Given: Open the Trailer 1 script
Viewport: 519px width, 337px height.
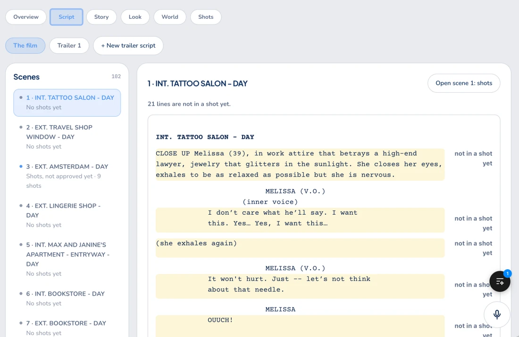Looking at the screenshot, I should pyautogui.click(x=69, y=46).
